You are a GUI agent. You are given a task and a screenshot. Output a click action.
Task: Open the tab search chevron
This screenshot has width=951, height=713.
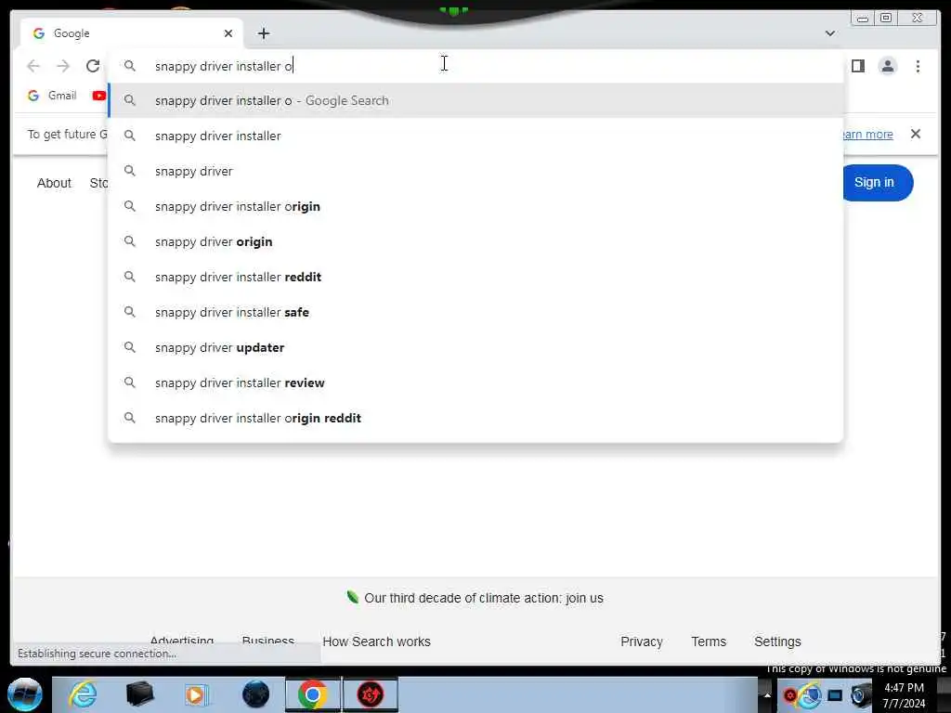point(829,33)
